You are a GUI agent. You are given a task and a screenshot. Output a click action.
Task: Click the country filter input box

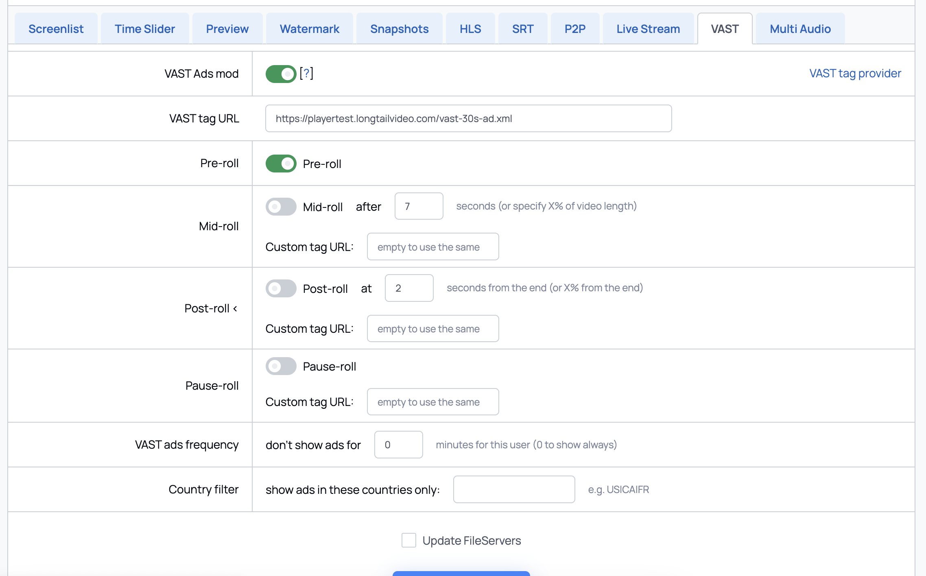[513, 489]
